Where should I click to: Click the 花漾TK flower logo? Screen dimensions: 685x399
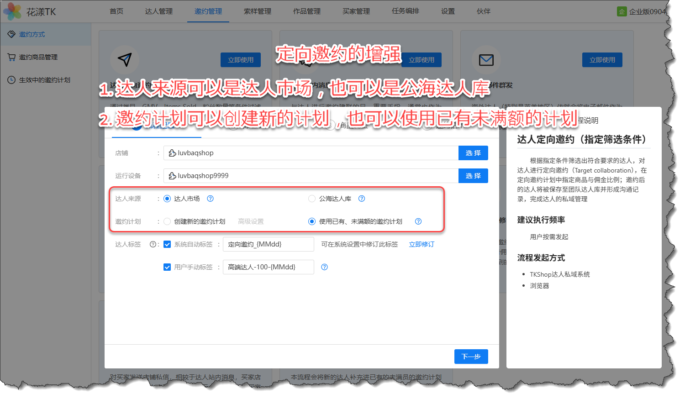coord(12,11)
